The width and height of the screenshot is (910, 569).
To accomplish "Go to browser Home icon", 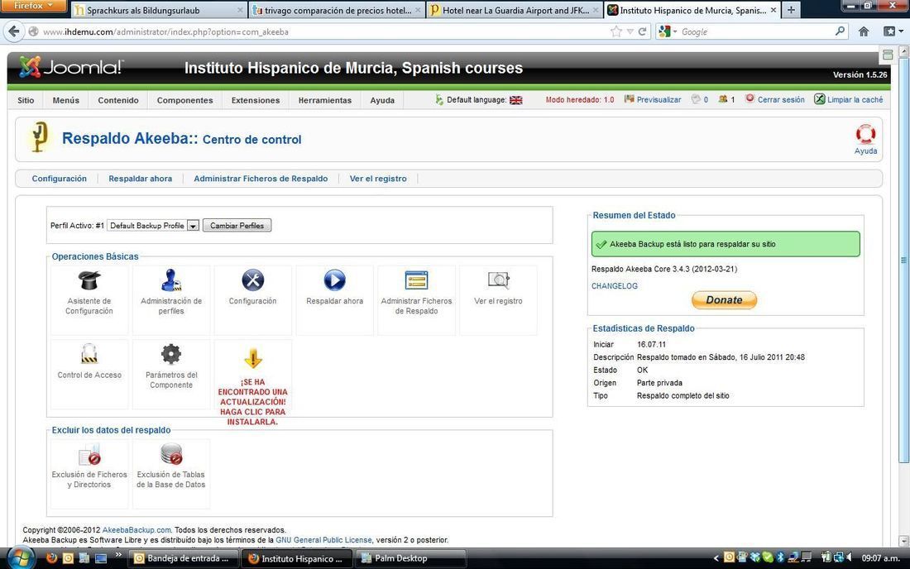I will click(864, 32).
